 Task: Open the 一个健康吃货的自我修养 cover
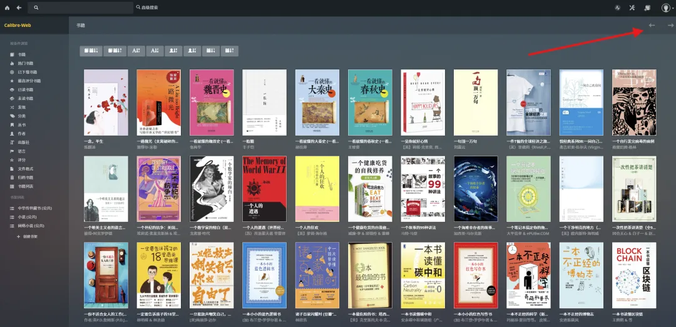pyautogui.click(x=370, y=189)
